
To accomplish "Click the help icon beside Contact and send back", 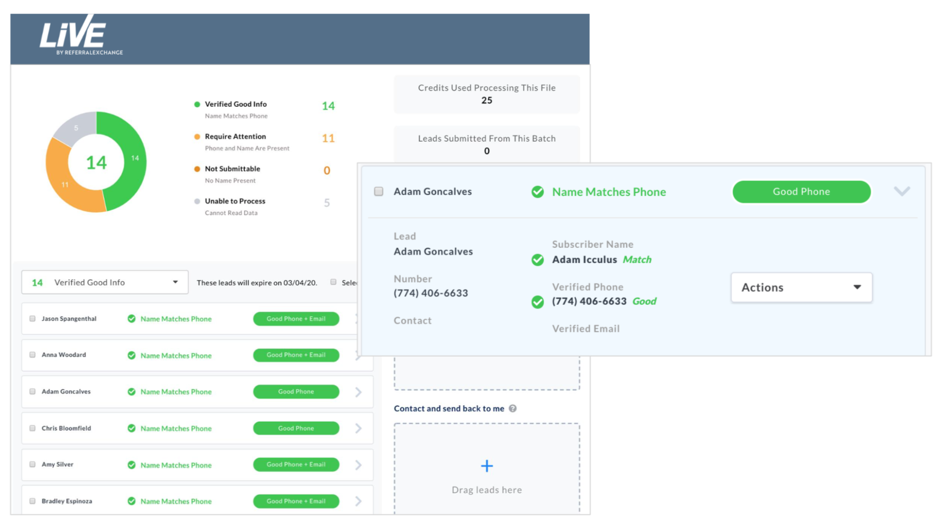I will (x=513, y=408).
